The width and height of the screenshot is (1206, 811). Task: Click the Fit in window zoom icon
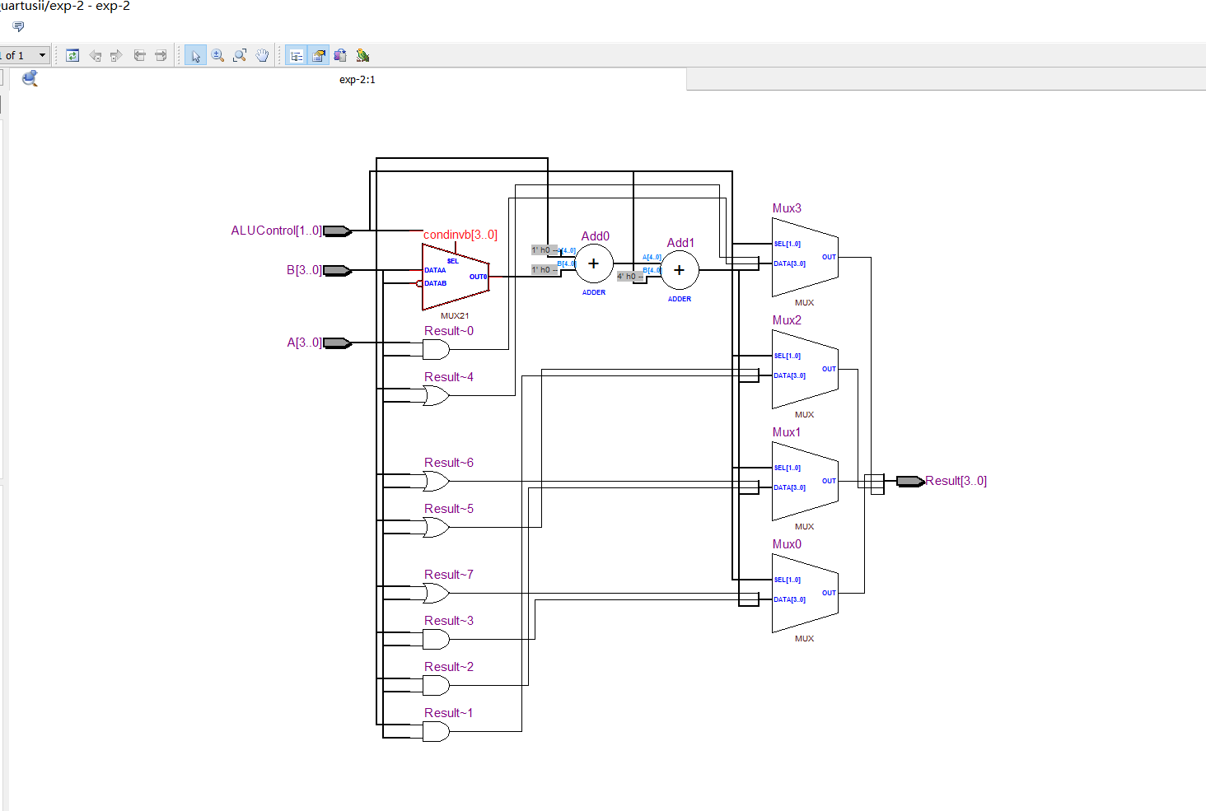[x=240, y=55]
